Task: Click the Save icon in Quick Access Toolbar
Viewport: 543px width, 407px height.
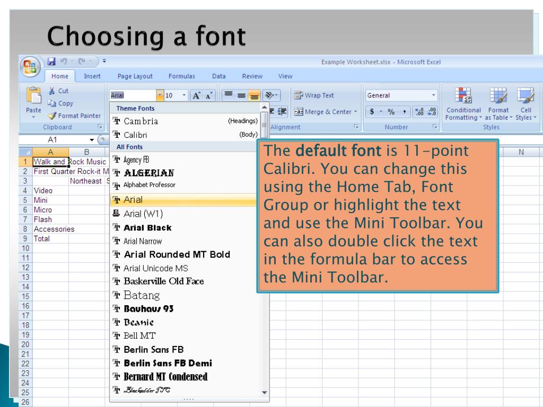Action: tap(51, 61)
